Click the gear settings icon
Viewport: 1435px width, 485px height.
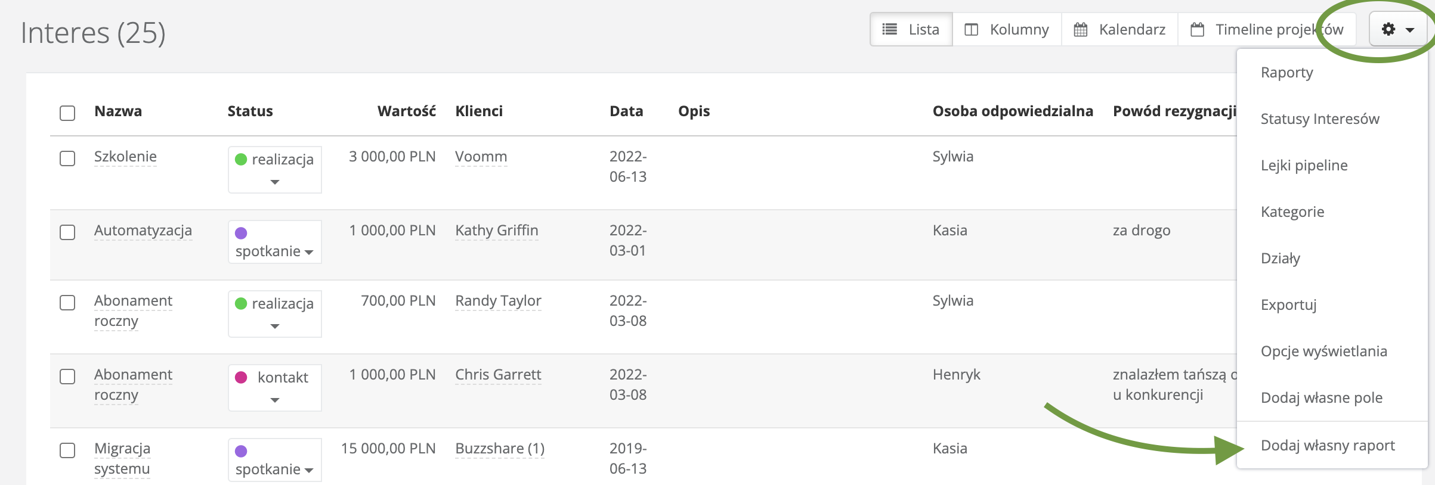[x=1388, y=29]
